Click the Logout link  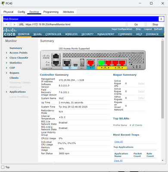pos(148,29)
